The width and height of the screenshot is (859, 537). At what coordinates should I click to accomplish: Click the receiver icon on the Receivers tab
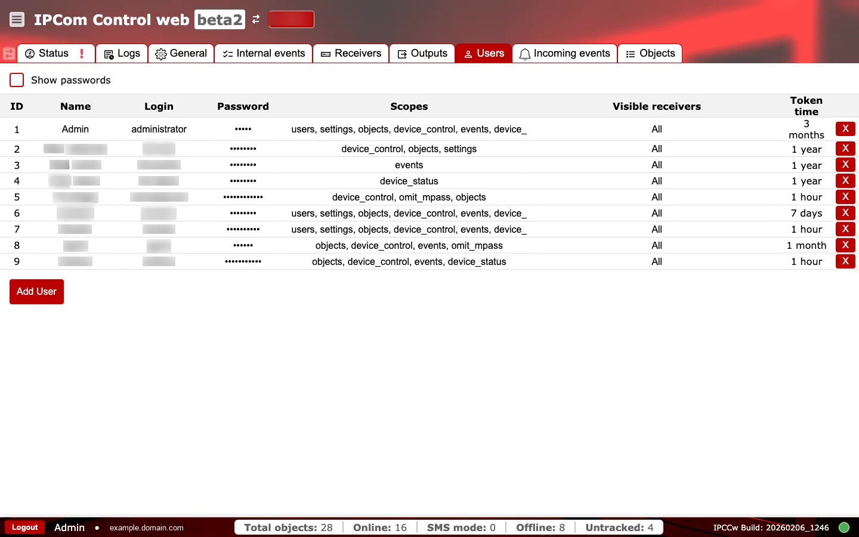(326, 53)
